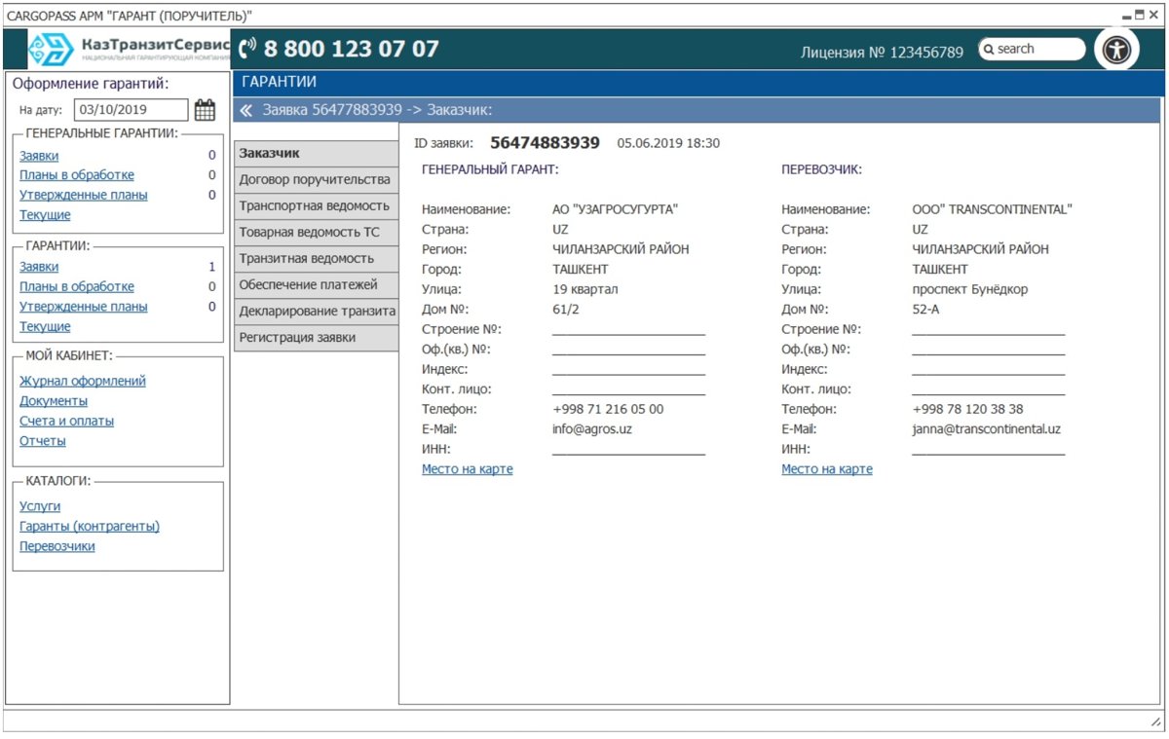Open Гаранты (контрагенты) catalog link

(90, 527)
